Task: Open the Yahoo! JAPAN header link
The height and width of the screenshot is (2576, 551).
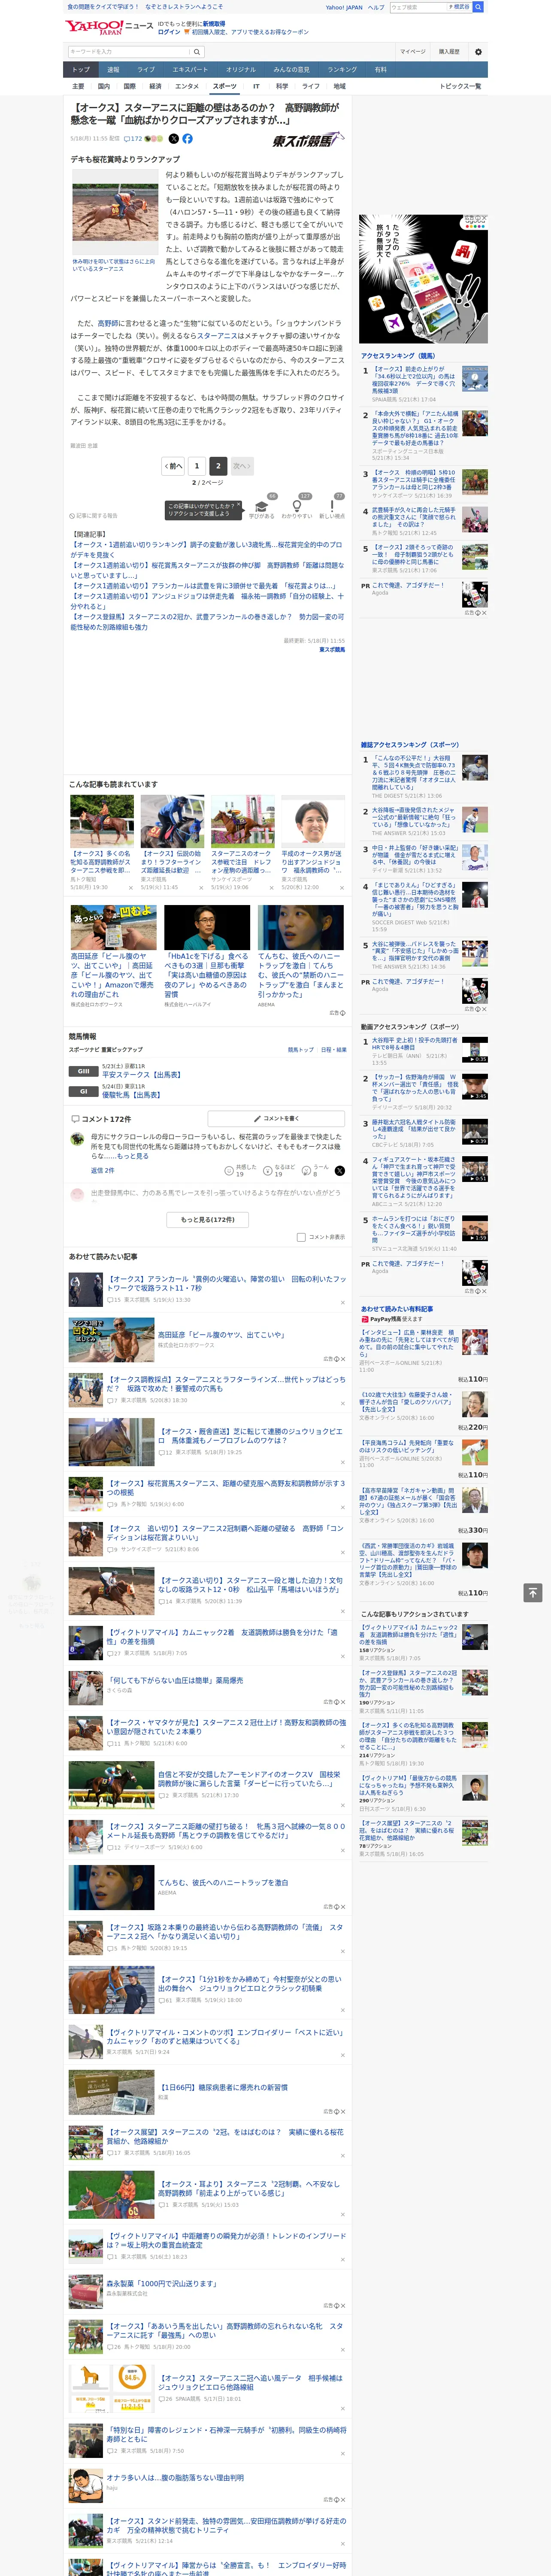Action: coord(344,7)
